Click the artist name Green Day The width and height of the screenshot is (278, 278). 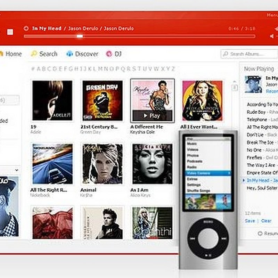[90, 132]
